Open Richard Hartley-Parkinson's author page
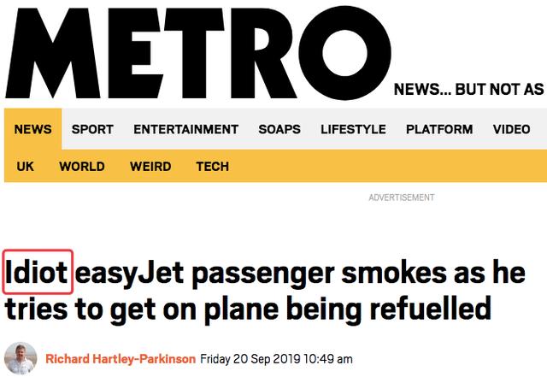Image resolution: width=547 pixels, height=383 pixels. (121, 359)
